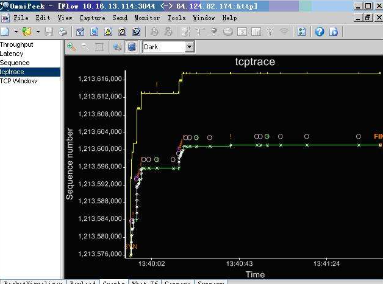Open the Monitor menu

(x=147, y=18)
